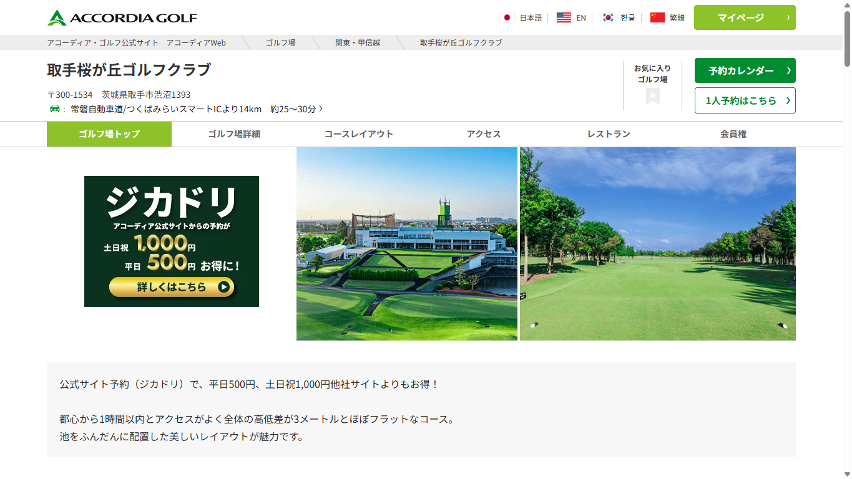The image size is (852, 479).
Task: Open the 予約カレンダー button
Action: pyautogui.click(x=745, y=70)
